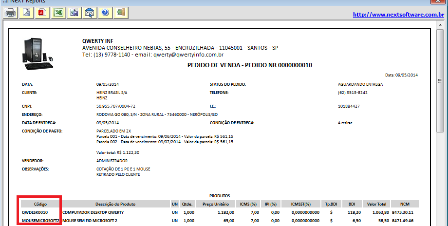Screen dimensions: 448x226
Task: Click the PARCELADO EM 2X payment text
Action: point(113,131)
